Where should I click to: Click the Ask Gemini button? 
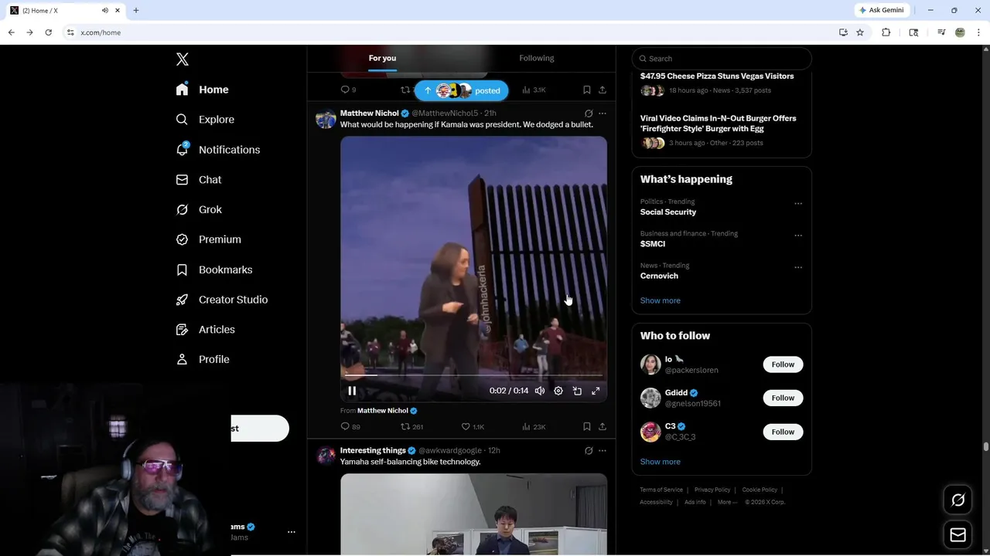click(881, 10)
